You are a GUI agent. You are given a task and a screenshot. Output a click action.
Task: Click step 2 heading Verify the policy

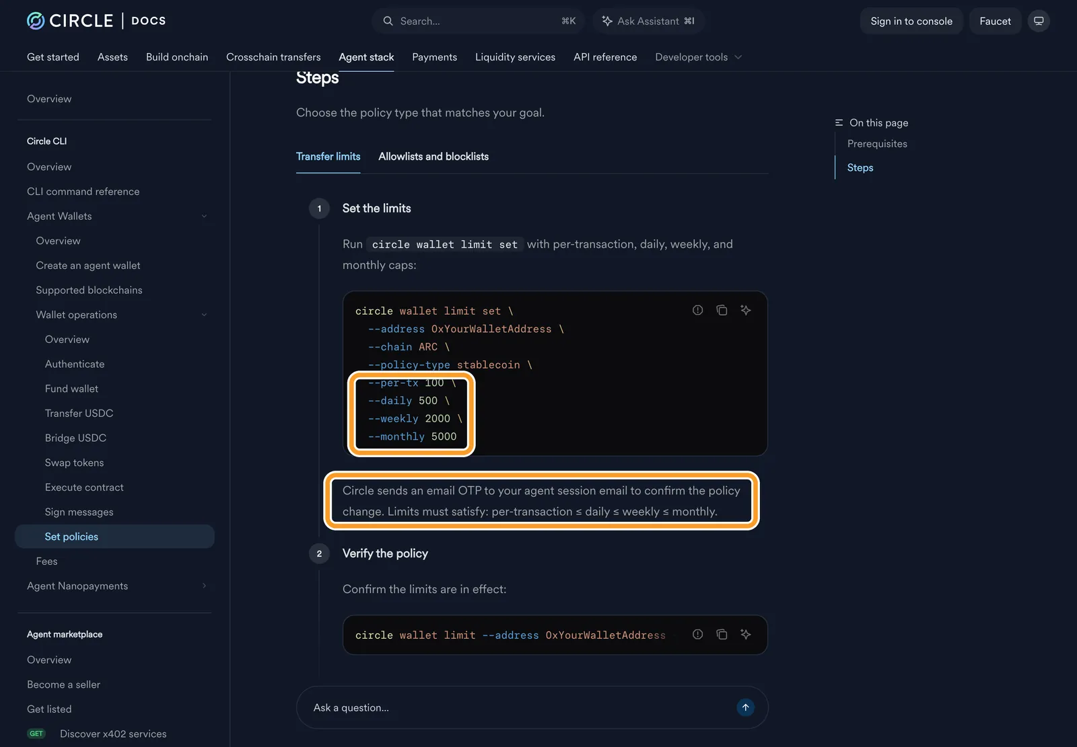(x=385, y=553)
